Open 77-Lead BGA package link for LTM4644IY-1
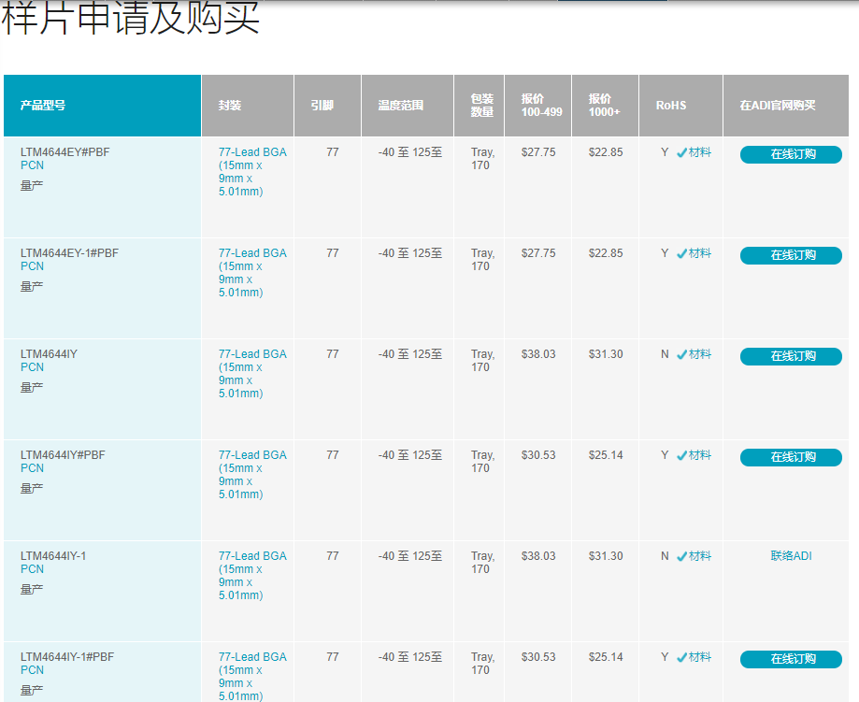This screenshot has height=702, width=859. 252,575
